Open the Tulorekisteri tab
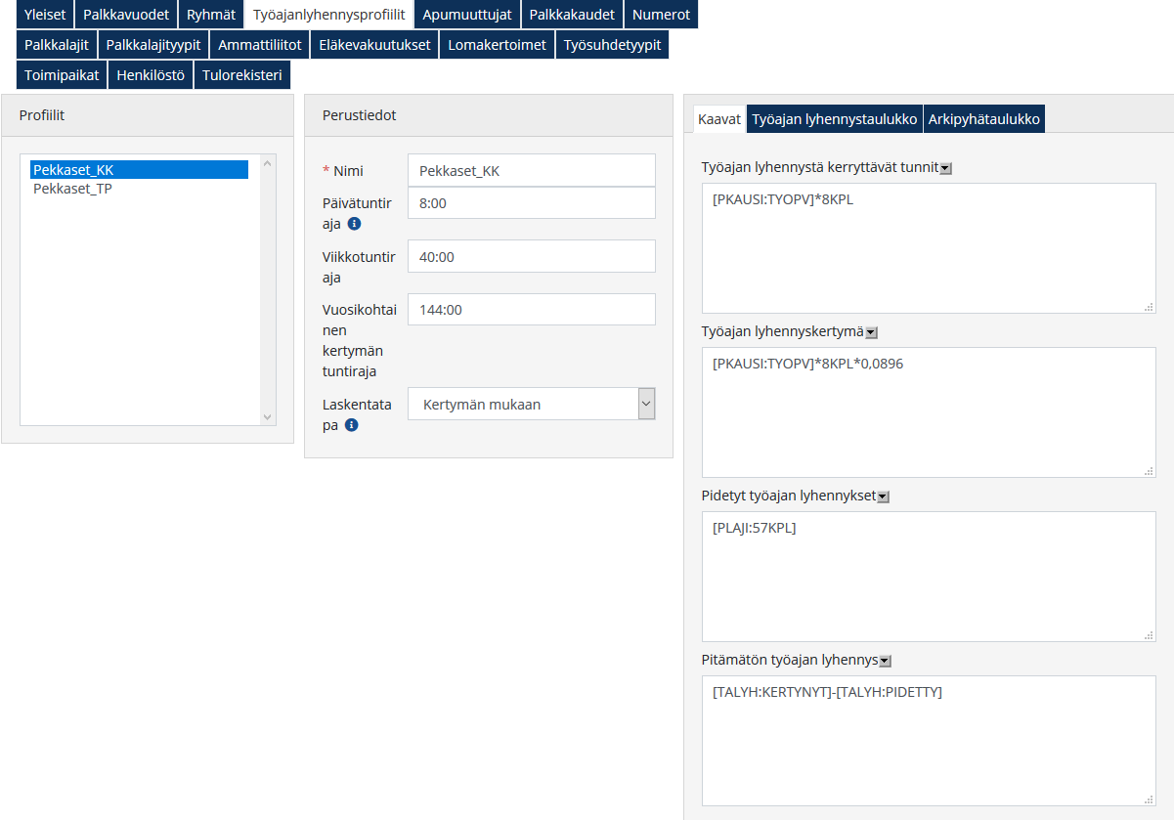Screen dimensions: 1174x820 pyautogui.click(x=241, y=75)
